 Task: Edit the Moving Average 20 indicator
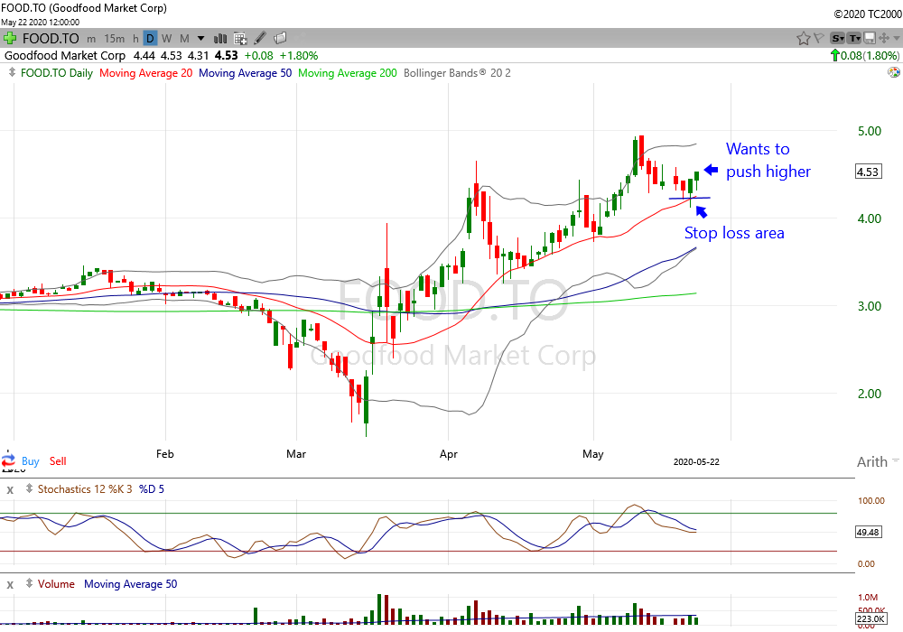point(145,72)
